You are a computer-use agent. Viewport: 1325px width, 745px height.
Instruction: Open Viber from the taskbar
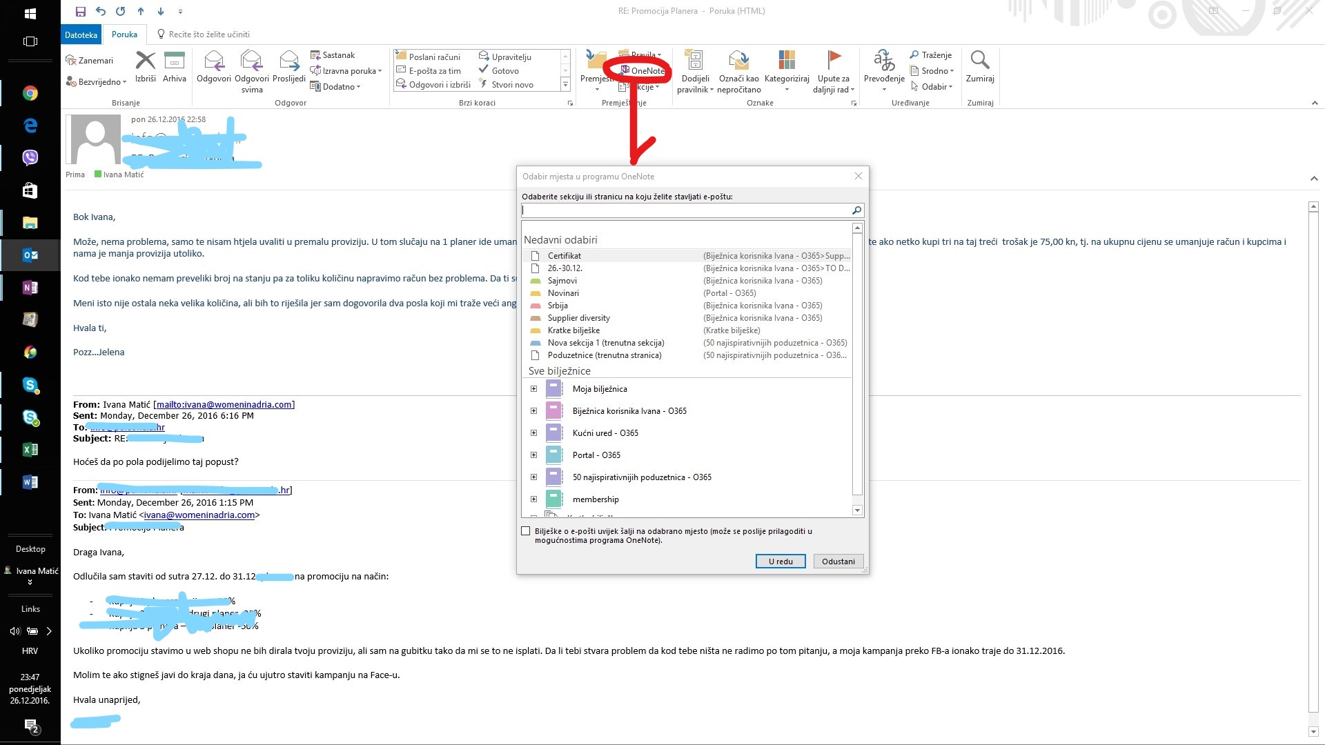(x=30, y=158)
